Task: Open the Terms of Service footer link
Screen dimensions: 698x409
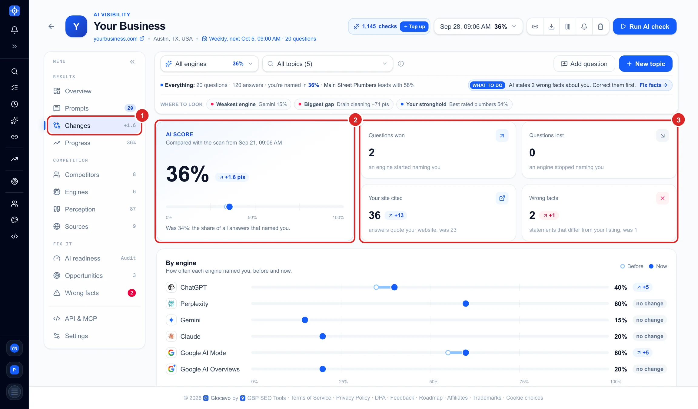Action: pyautogui.click(x=311, y=398)
